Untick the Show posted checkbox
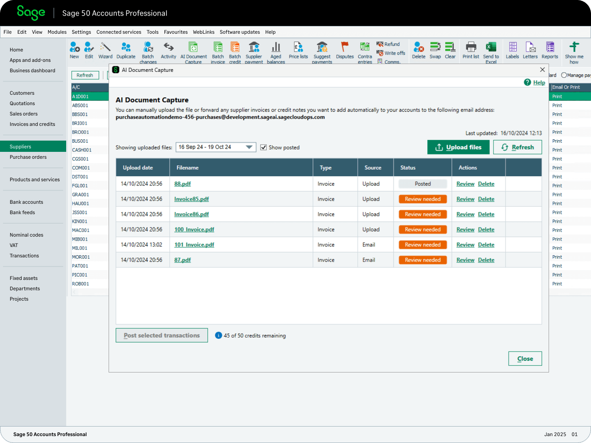Screen dimensions: 591x443 pos(263,148)
